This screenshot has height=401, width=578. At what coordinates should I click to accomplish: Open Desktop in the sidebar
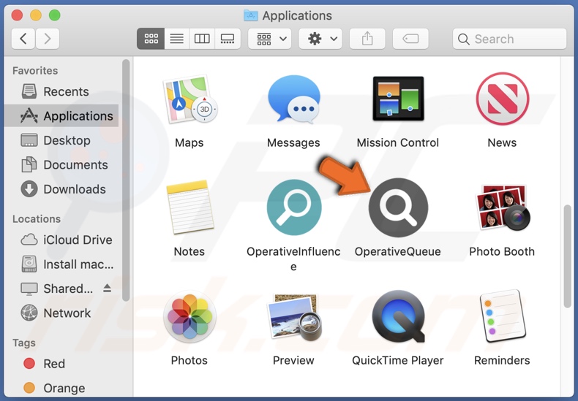[x=61, y=140]
